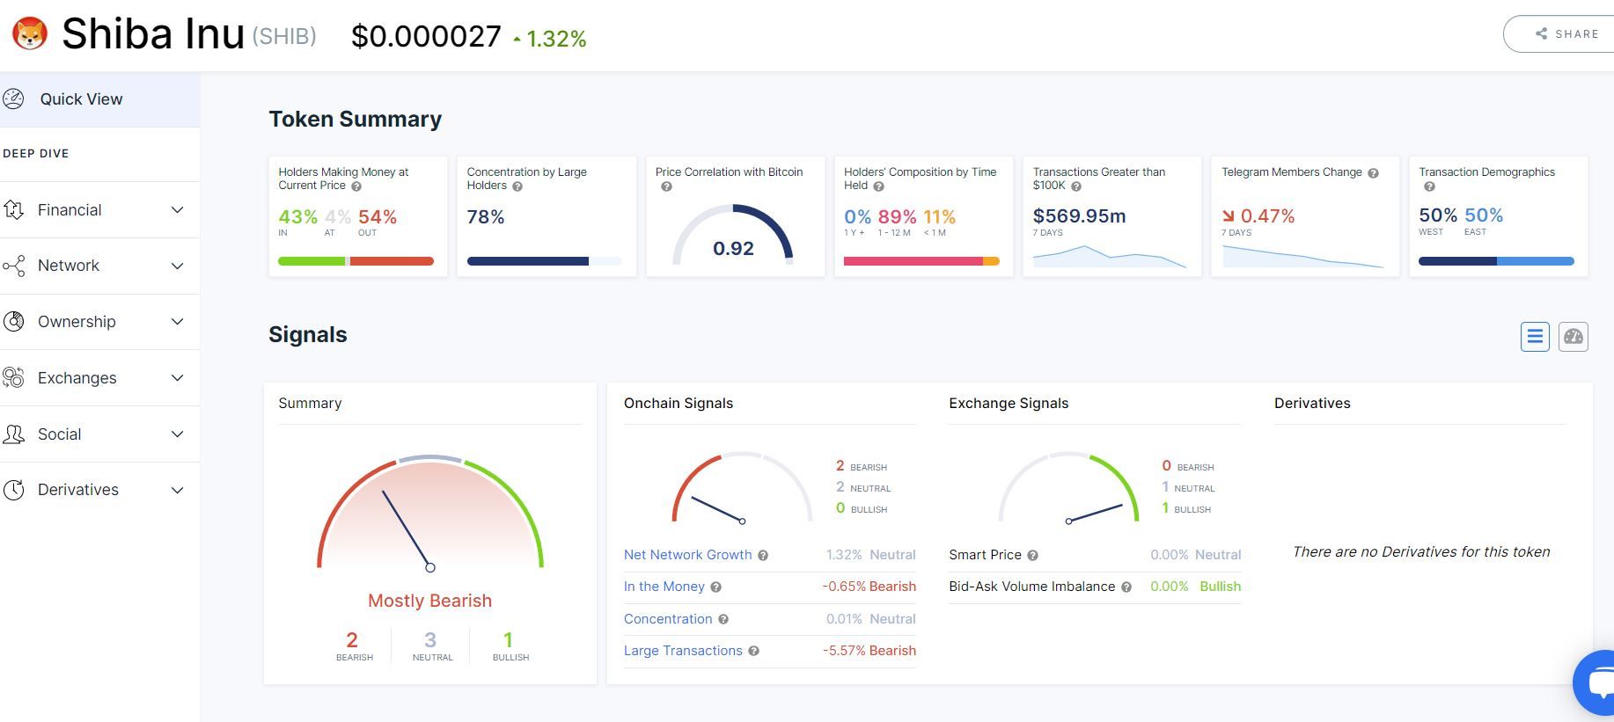Click the Shiba Inu coin logo
Viewport: 1614px width, 722px height.
tap(30, 34)
